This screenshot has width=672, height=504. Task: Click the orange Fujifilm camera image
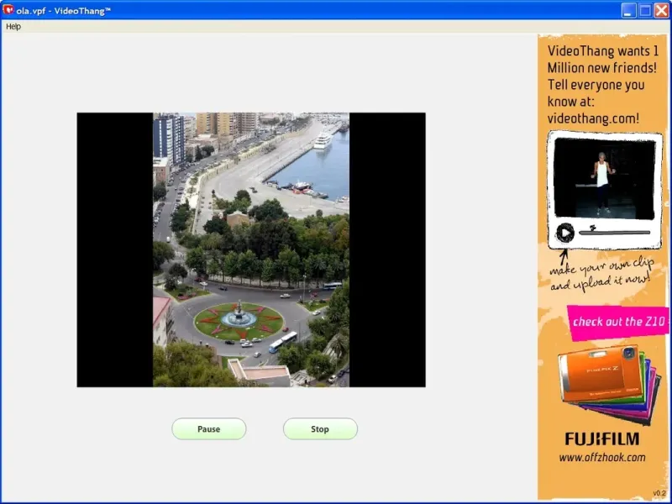pyautogui.click(x=601, y=374)
